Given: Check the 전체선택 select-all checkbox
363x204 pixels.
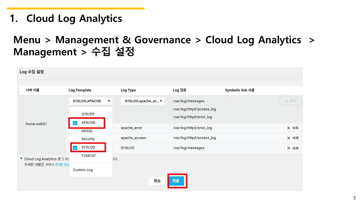Looking at the screenshot, I should pyautogui.click(x=75, y=114).
